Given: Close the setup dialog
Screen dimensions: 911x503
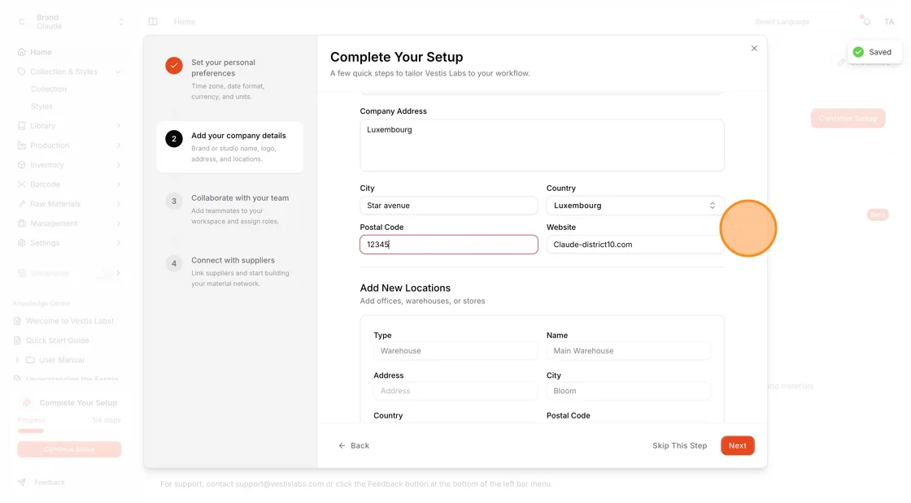Looking at the screenshot, I should pyautogui.click(x=754, y=48).
